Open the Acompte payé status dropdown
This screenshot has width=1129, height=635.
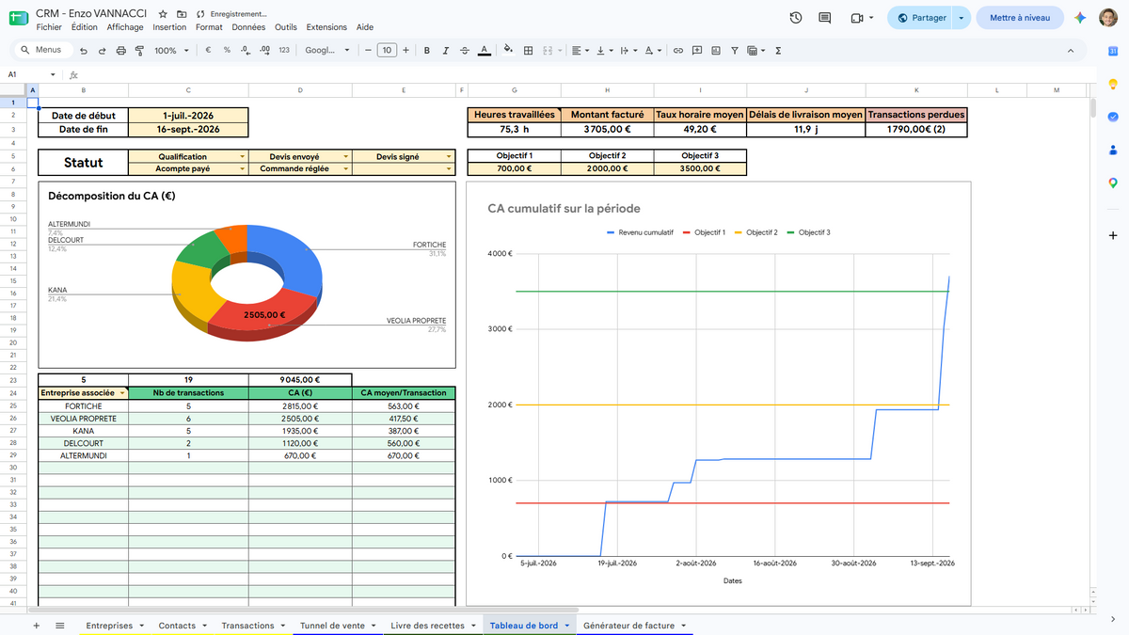point(243,169)
